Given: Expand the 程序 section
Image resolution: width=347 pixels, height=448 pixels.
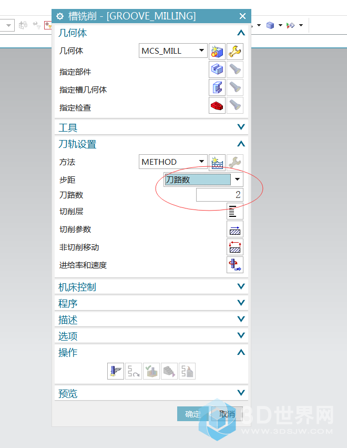Looking at the screenshot, I should pos(241,303).
